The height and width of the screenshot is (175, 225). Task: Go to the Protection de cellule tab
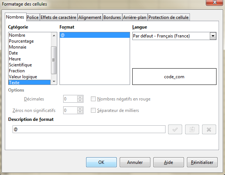(168, 17)
